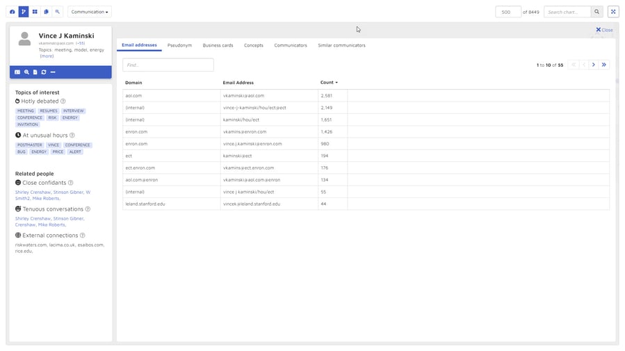Toggle fullscreen expand icon at top right
The width and height of the screenshot is (625, 351).
(613, 12)
